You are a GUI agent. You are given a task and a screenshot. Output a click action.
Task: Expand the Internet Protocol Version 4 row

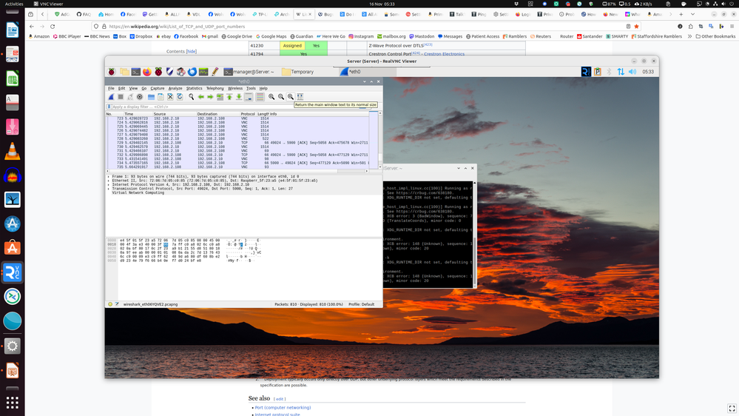point(109,184)
